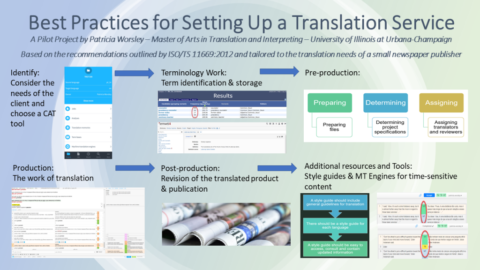Click the Determining project specifications box
This screenshot has width=480, height=270.
tap(390, 127)
